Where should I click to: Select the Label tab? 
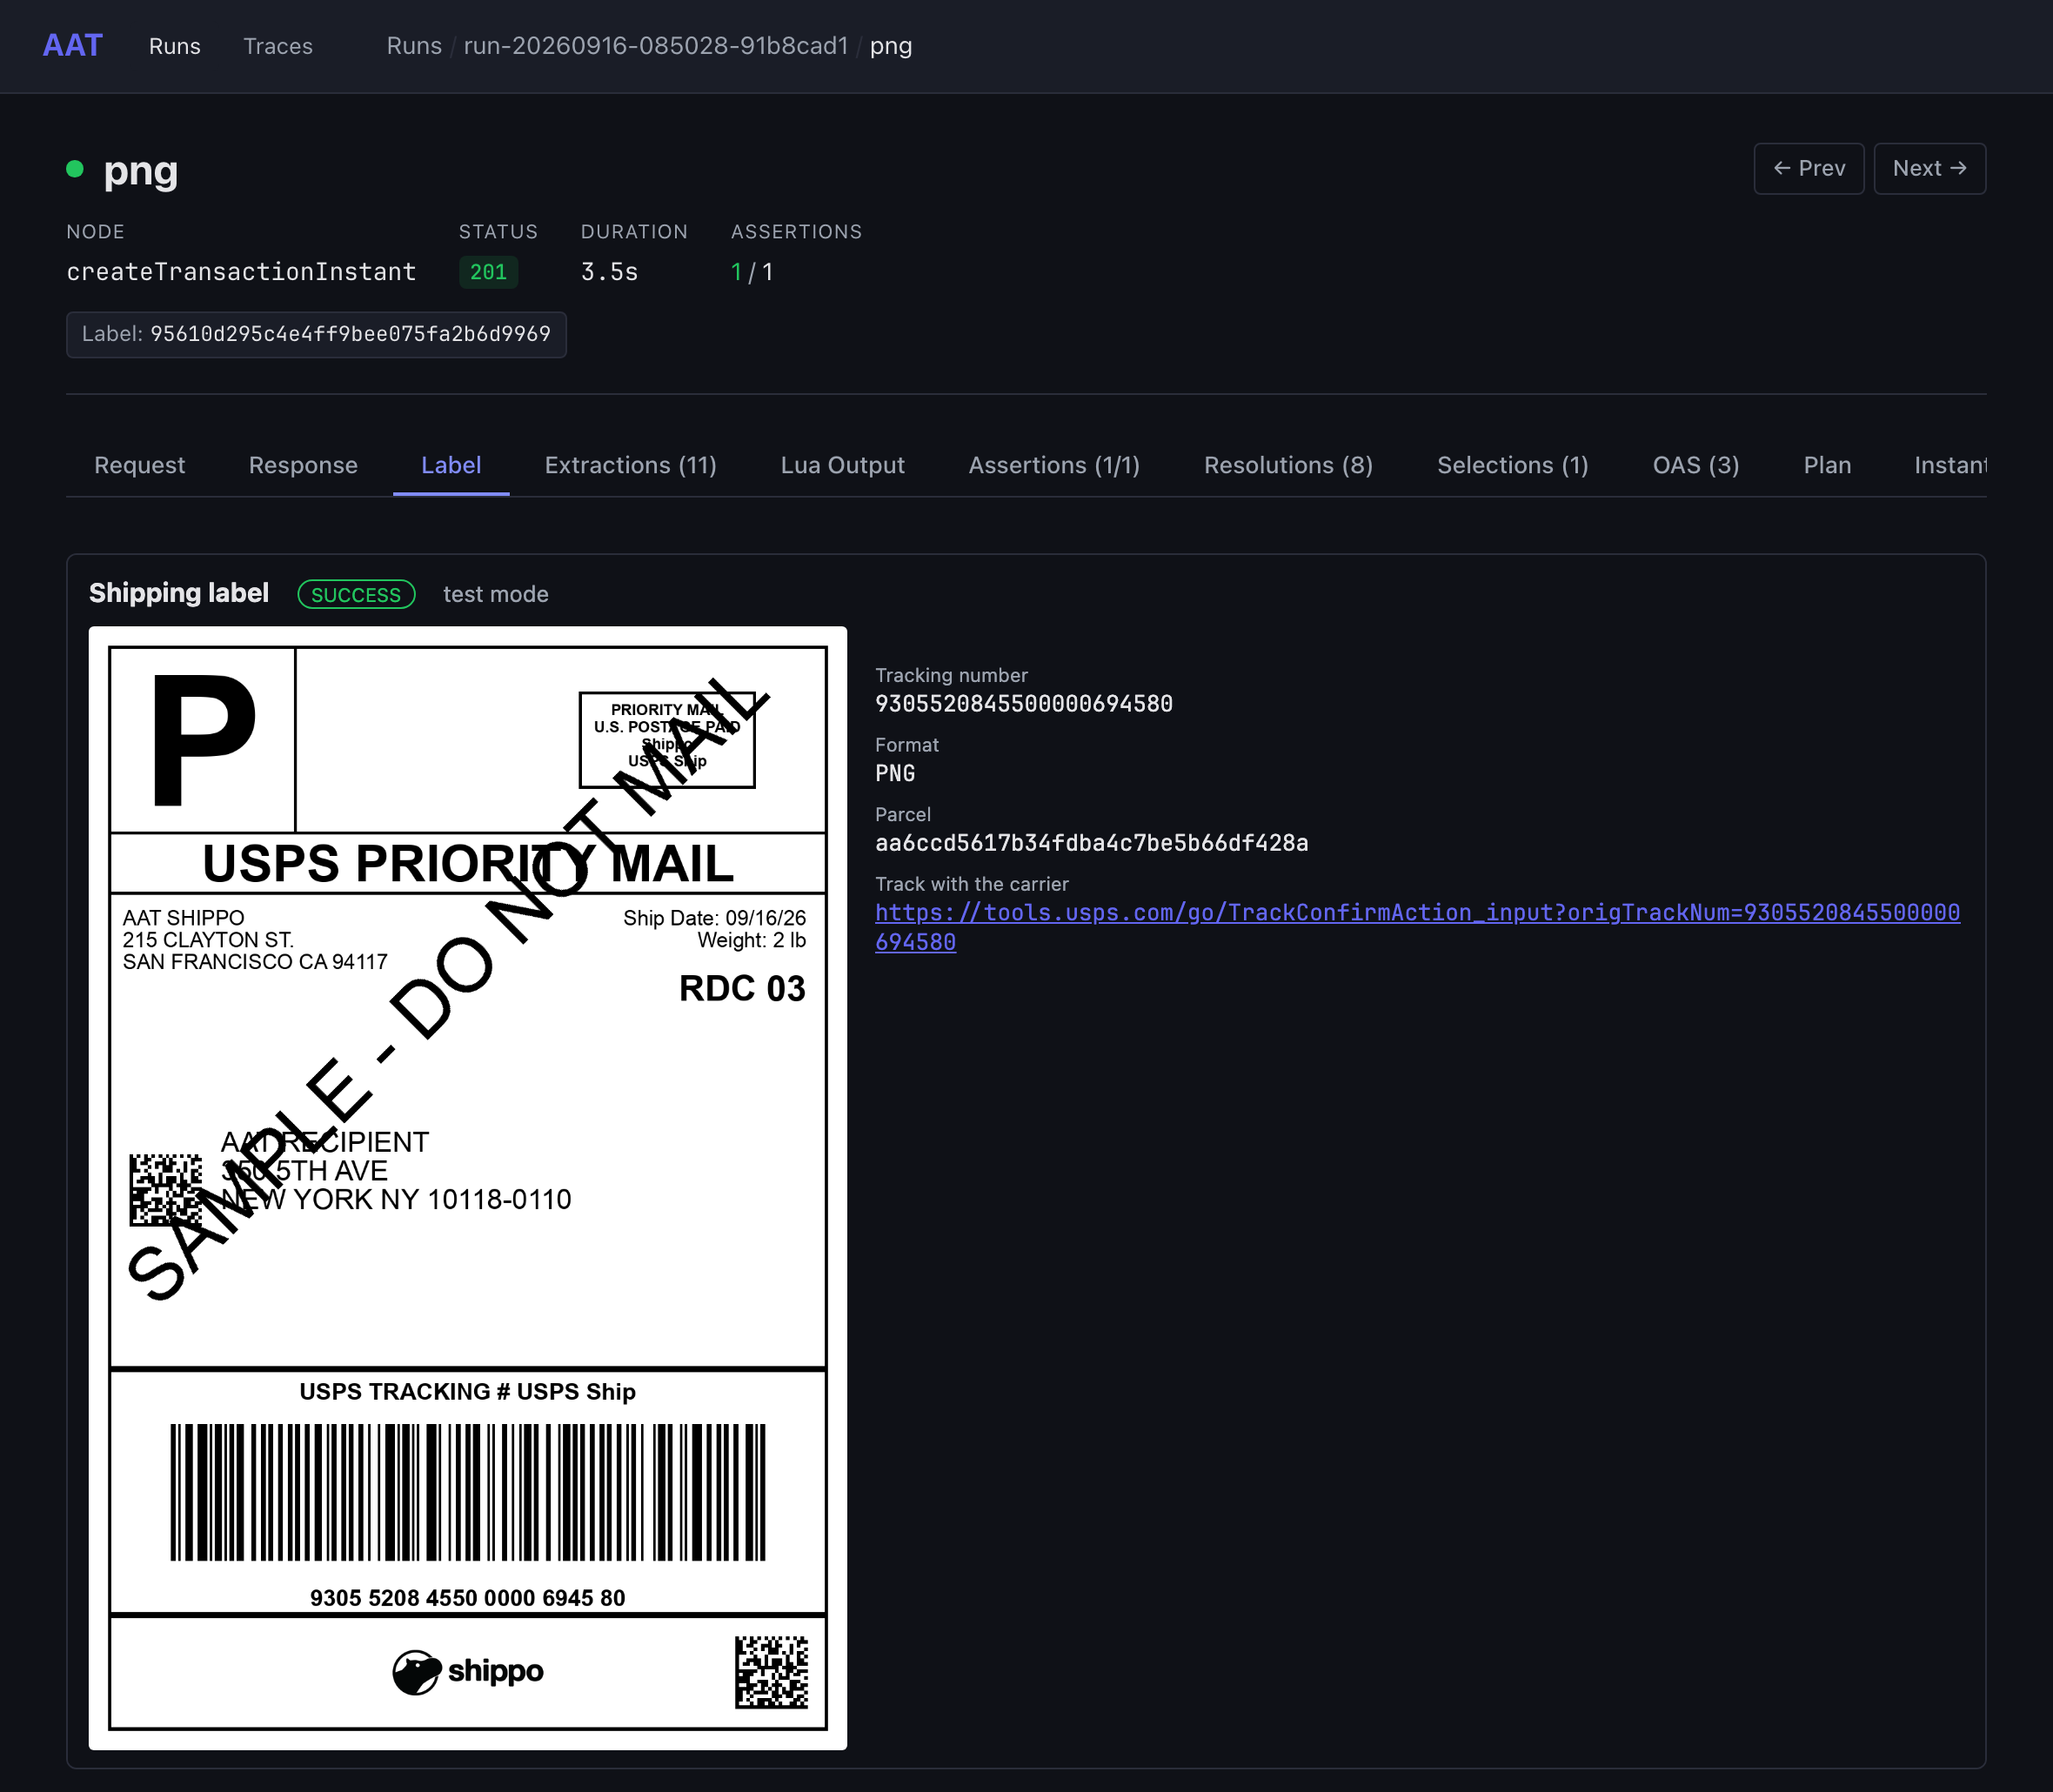point(451,465)
